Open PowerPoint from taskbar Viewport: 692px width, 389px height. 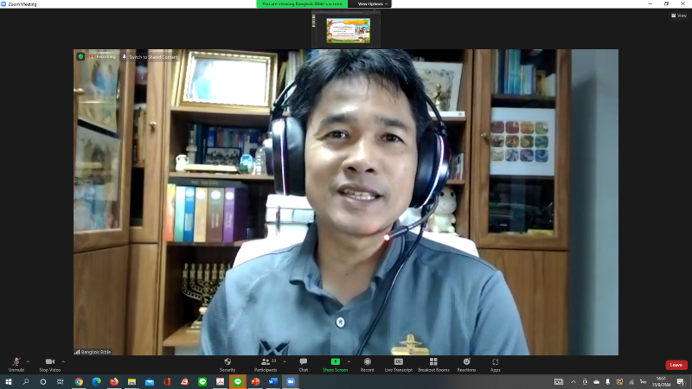pos(255,382)
